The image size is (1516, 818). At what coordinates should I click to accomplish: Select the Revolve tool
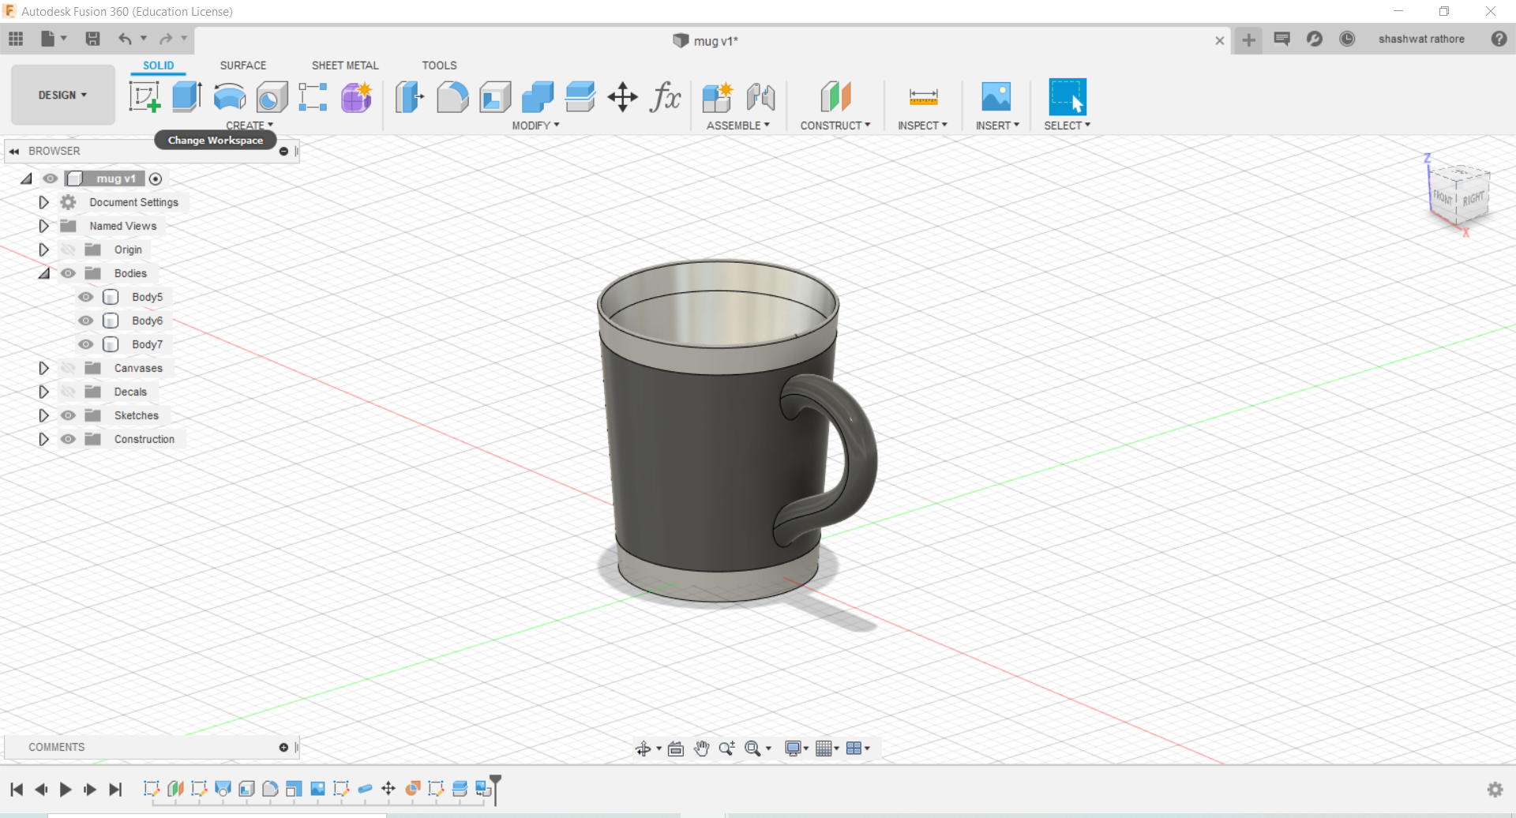point(230,97)
